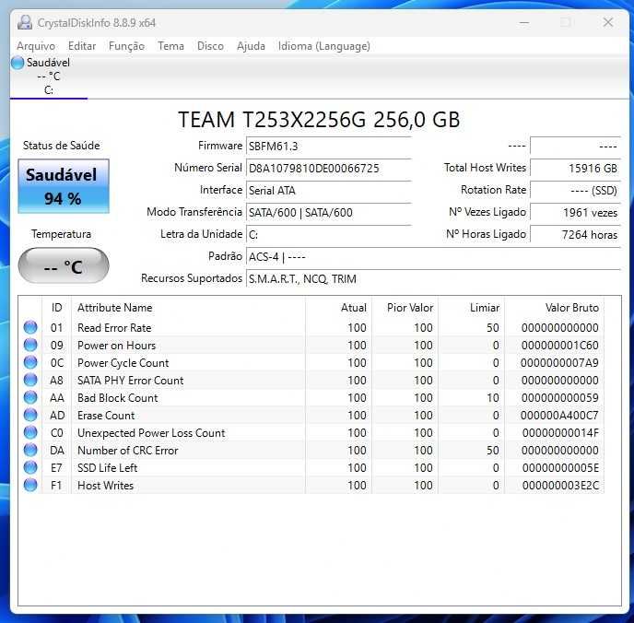Image resolution: width=634 pixels, height=623 pixels.
Task: Click raw value 0000000007A9
Action: (560, 362)
